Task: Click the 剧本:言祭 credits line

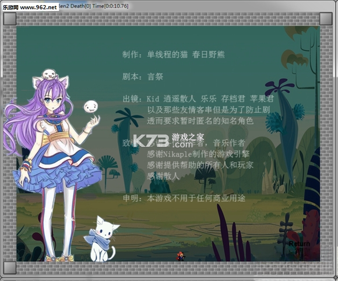Action: coord(143,76)
